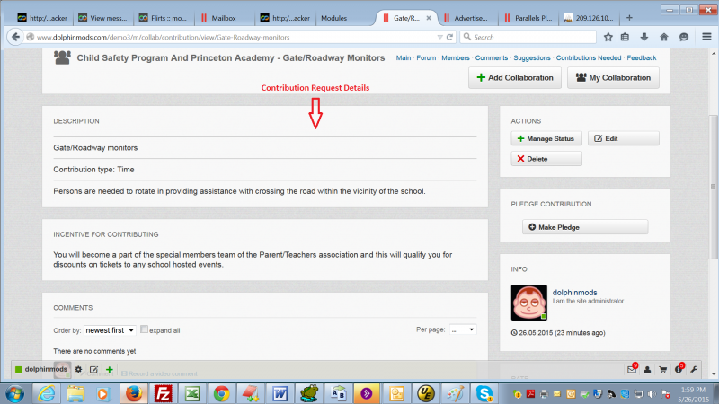The width and height of the screenshot is (719, 404).
Task: Switch to the 209.126.10... tab
Action: pyautogui.click(x=590, y=18)
